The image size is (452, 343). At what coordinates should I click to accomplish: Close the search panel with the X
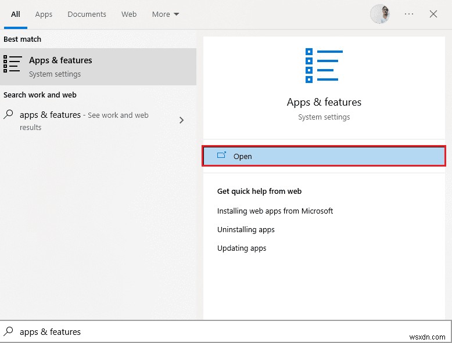pyautogui.click(x=433, y=14)
